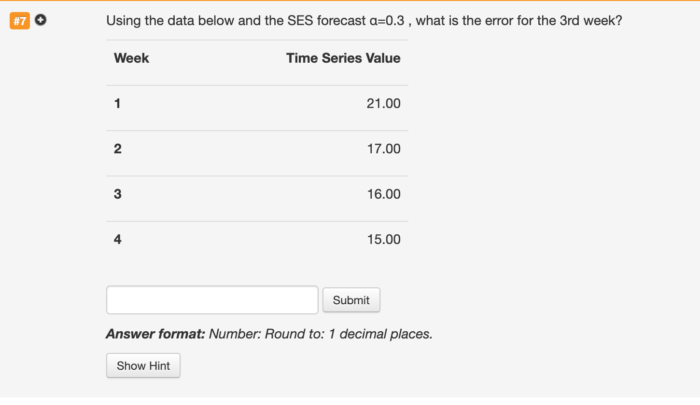Open the hint with Show Hint
Screen dimensions: 700x405
143,365
